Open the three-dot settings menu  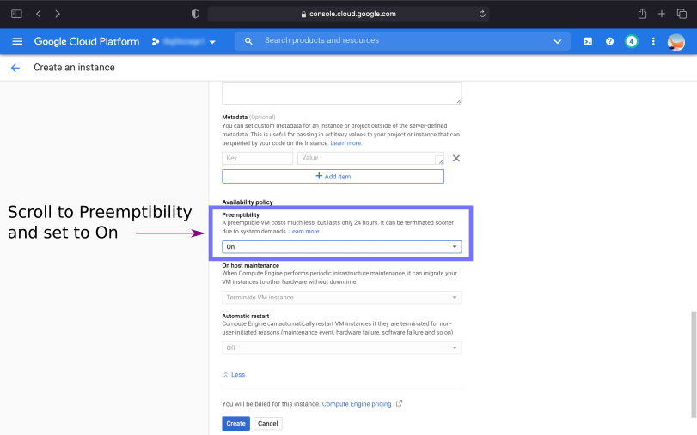[x=653, y=41]
